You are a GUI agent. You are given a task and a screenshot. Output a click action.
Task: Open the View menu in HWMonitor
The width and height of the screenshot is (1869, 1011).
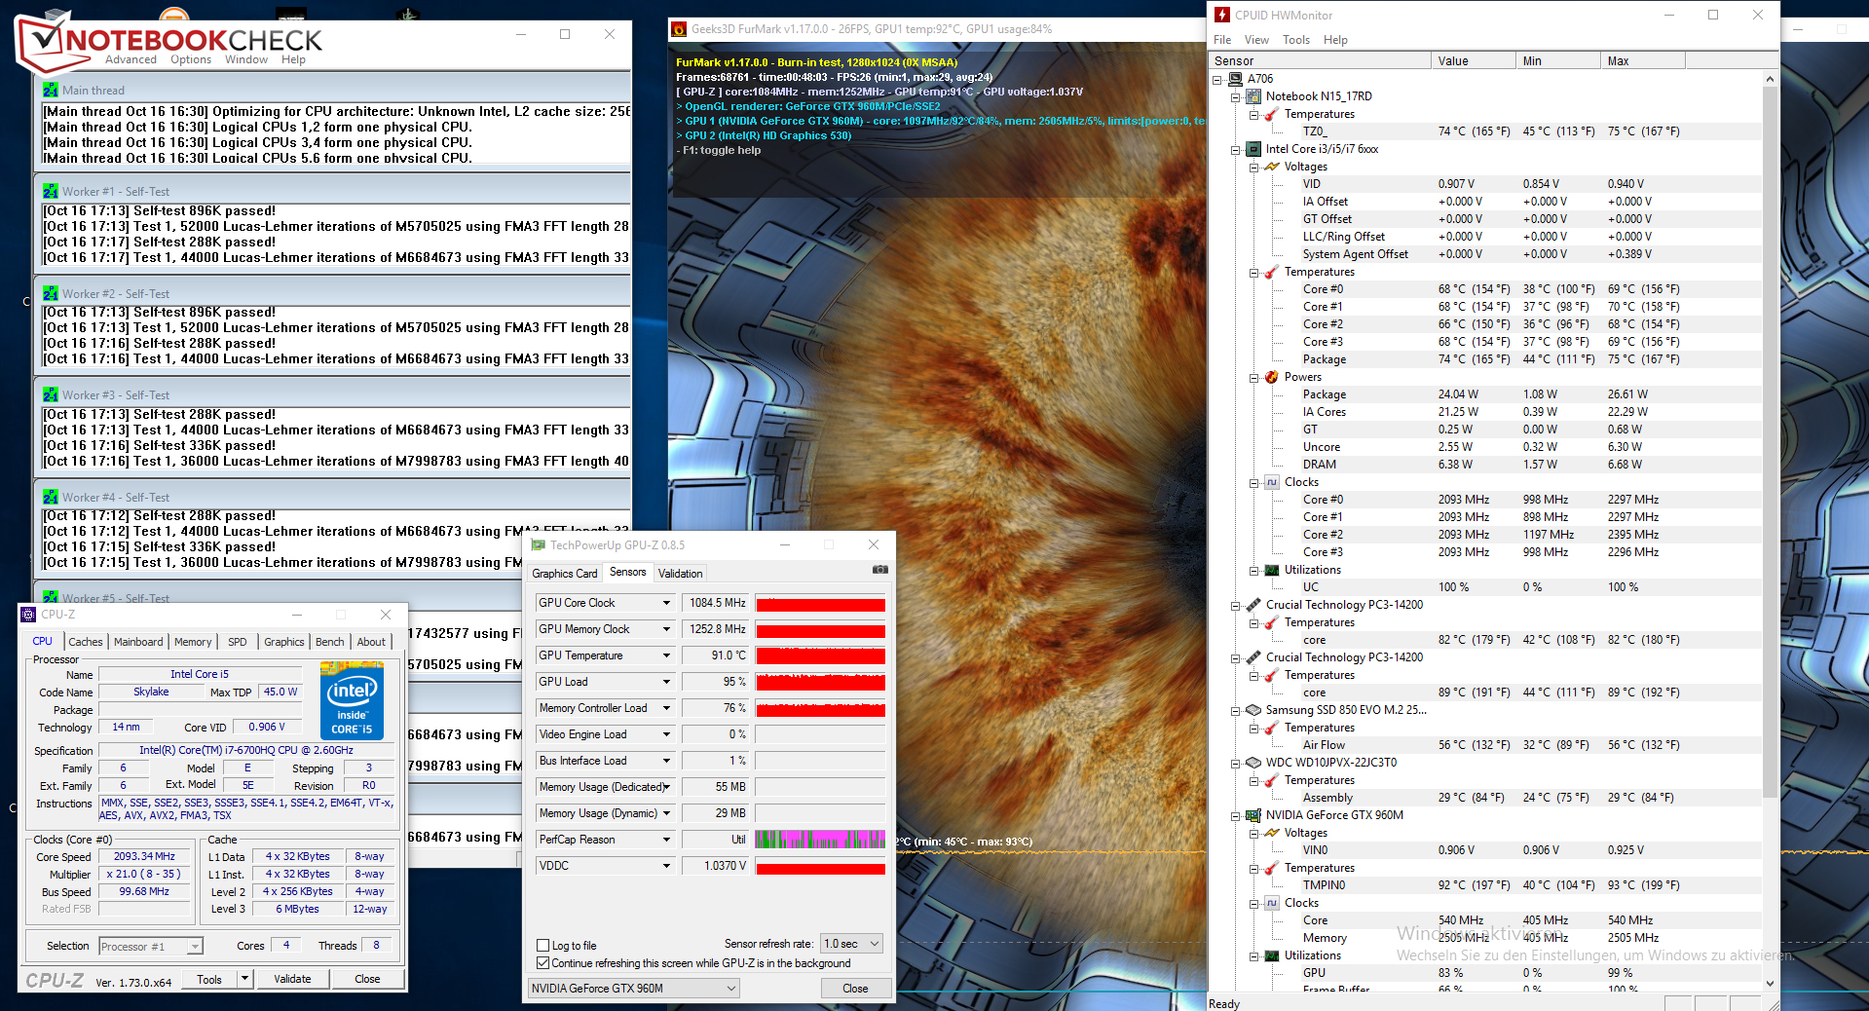[1256, 40]
